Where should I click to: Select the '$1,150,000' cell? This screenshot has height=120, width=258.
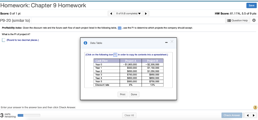[152, 68]
